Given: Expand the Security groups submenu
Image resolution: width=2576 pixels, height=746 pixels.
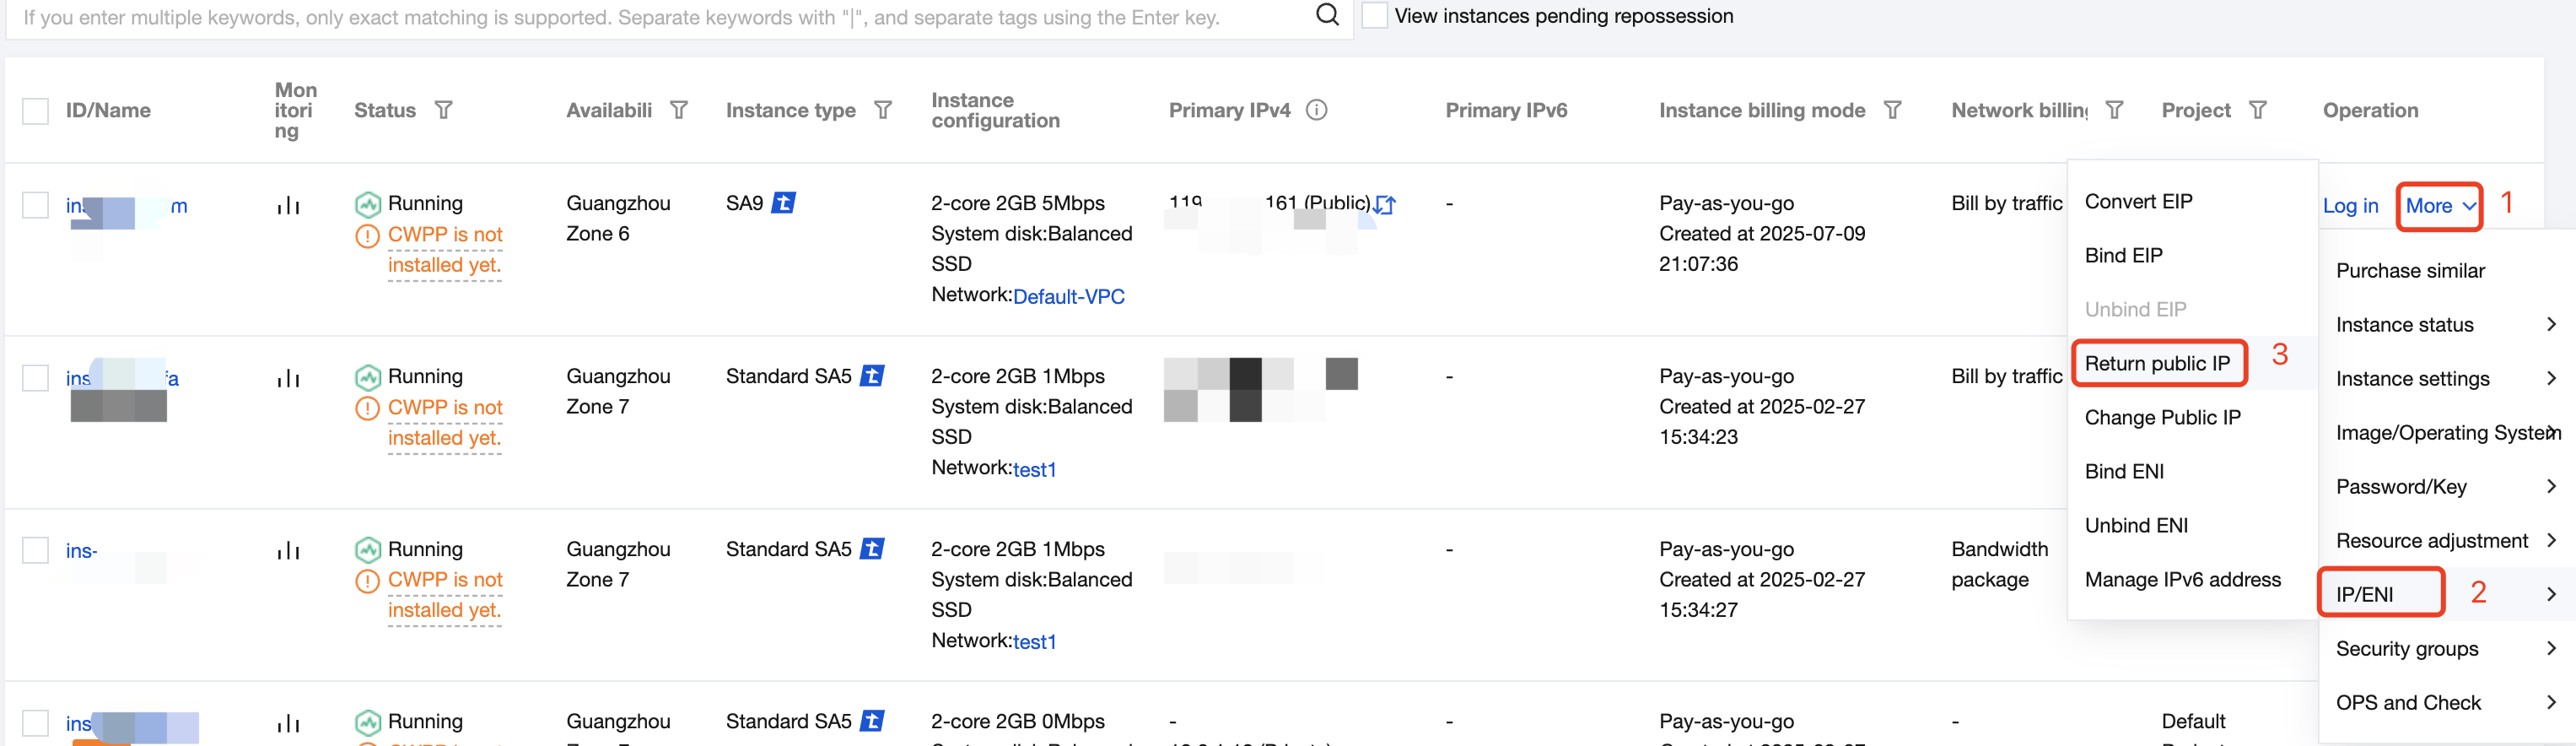Looking at the screenshot, I should pyautogui.click(x=2445, y=649).
